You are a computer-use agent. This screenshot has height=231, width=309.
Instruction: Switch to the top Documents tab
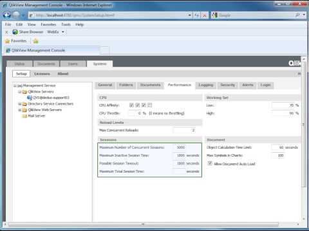[46, 64]
